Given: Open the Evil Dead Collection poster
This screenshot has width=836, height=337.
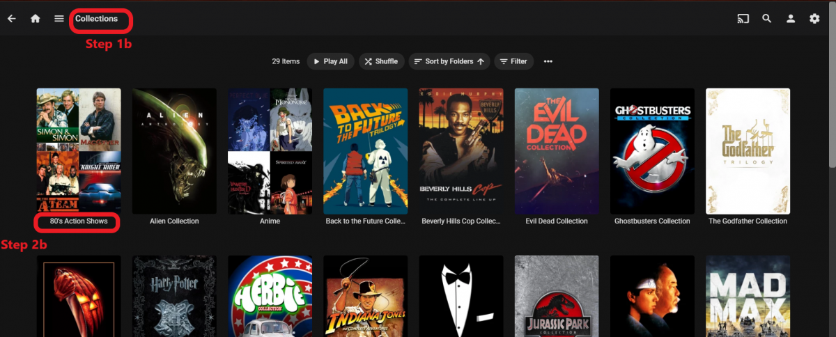Looking at the screenshot, I should (x=557, y=151).
